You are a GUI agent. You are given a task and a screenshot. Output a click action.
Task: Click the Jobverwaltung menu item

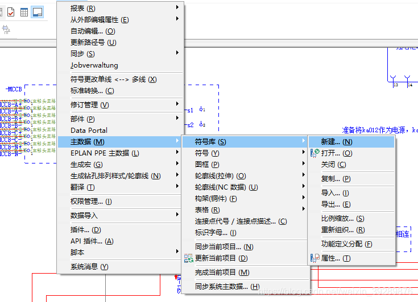point(120,65)
